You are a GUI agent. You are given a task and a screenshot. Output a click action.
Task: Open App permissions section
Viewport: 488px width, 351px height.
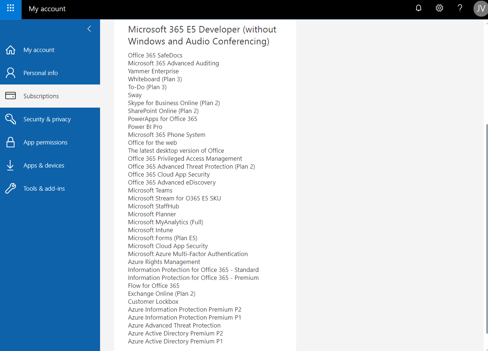50,142
